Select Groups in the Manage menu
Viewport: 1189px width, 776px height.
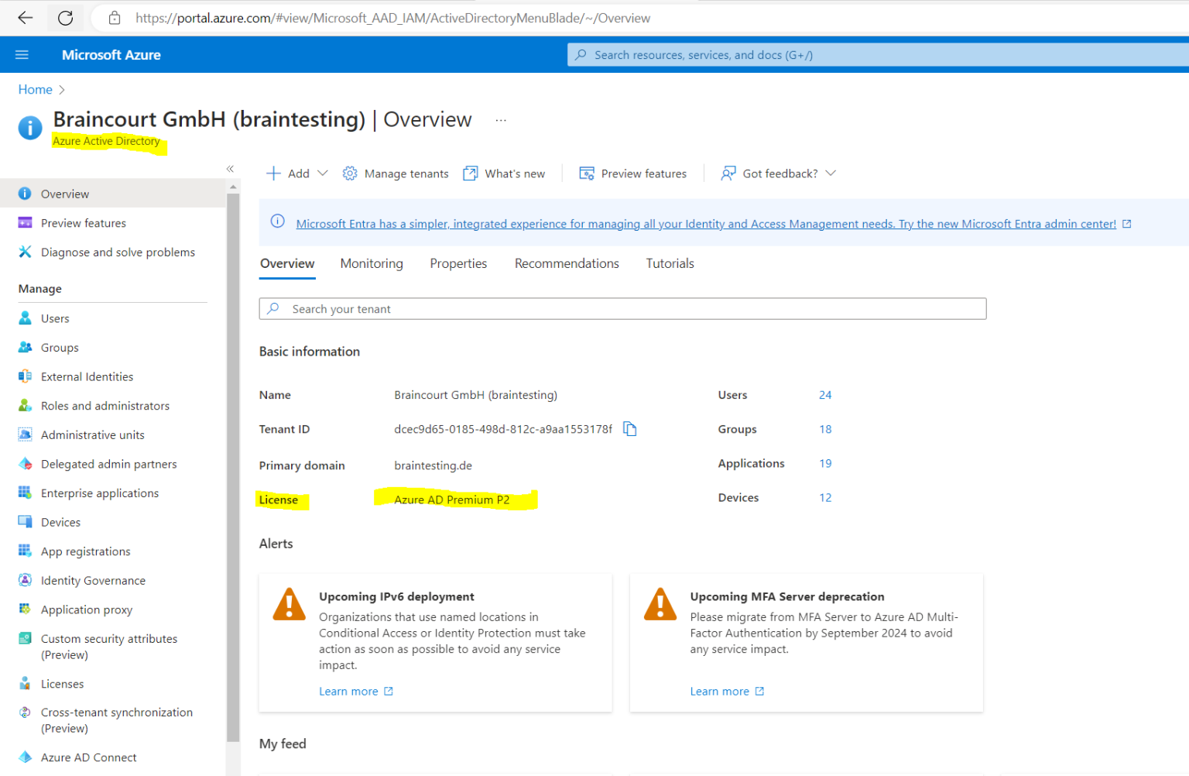tap(60, 347)
